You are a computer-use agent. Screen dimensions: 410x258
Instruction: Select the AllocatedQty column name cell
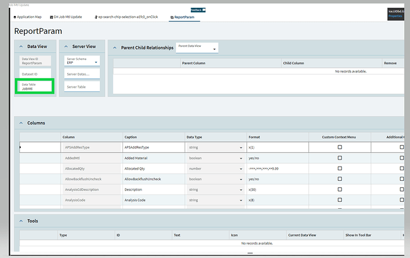(x=92, y=168)
